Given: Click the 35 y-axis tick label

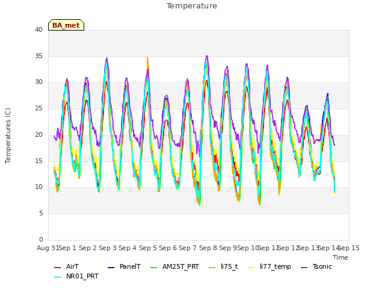Looking at the screenshot, I should pyautogui.click(x=38, y=56).
